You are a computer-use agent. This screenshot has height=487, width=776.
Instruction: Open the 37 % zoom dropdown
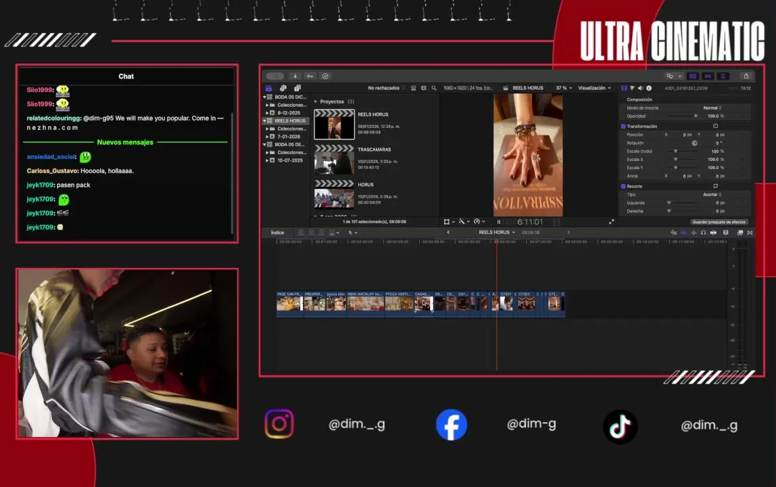[x=564, y=88]
